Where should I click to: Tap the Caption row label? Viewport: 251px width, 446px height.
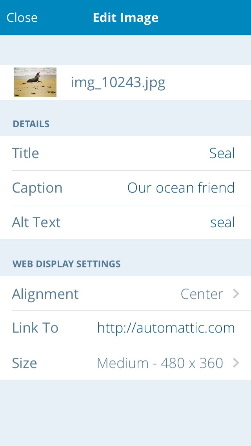37,188
